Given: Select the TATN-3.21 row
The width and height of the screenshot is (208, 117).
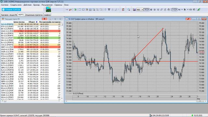Looking at the screenshot, I should [31, 93].
